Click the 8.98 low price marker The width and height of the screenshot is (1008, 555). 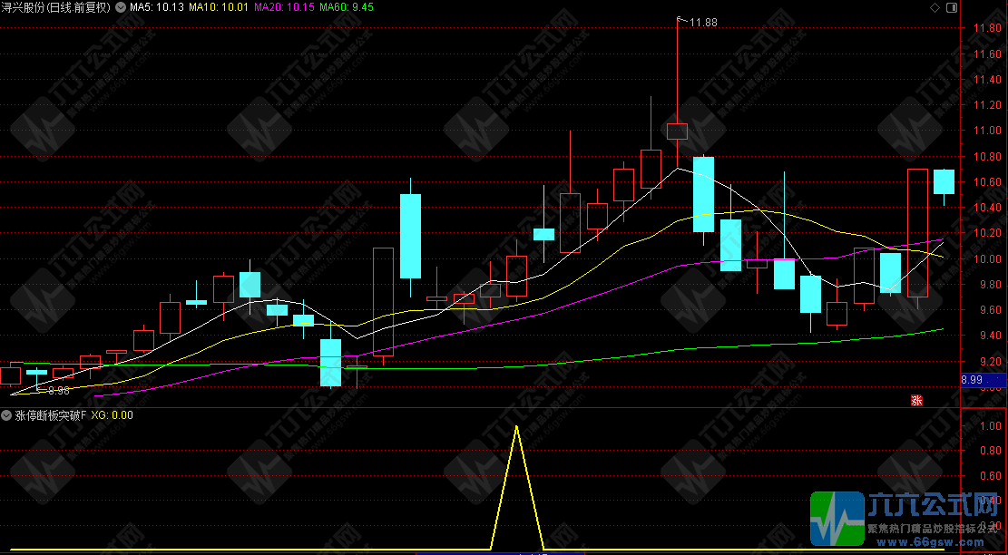(58, 391)
